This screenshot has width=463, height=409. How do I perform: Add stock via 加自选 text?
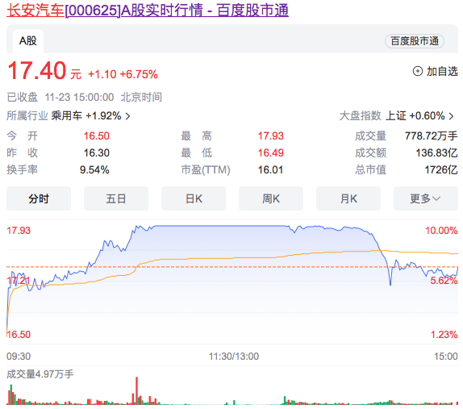[442, 71]
